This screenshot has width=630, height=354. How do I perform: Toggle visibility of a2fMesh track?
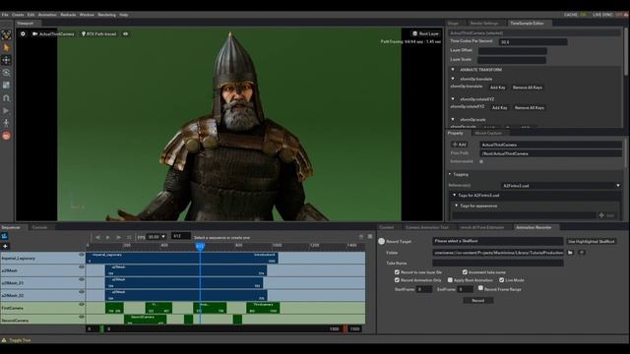pos(82,266)
